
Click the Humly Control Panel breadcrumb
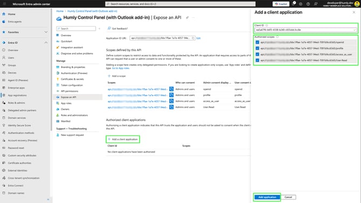[92, 11]
